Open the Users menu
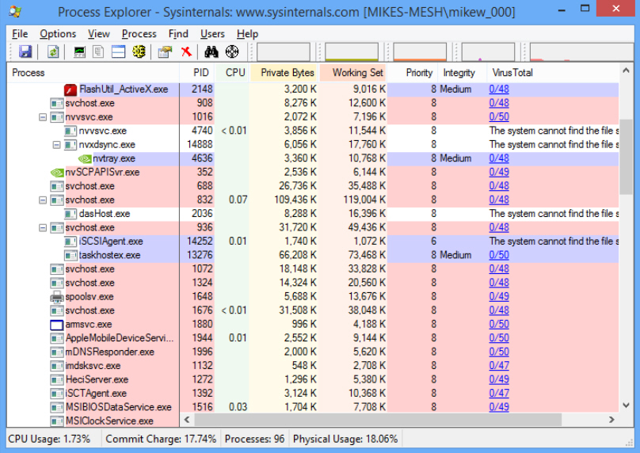This screenshot has width=640, height=453. point(212,34)
